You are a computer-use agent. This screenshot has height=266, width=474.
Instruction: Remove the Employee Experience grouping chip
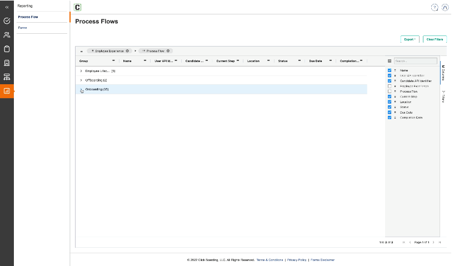pos(127,50)
